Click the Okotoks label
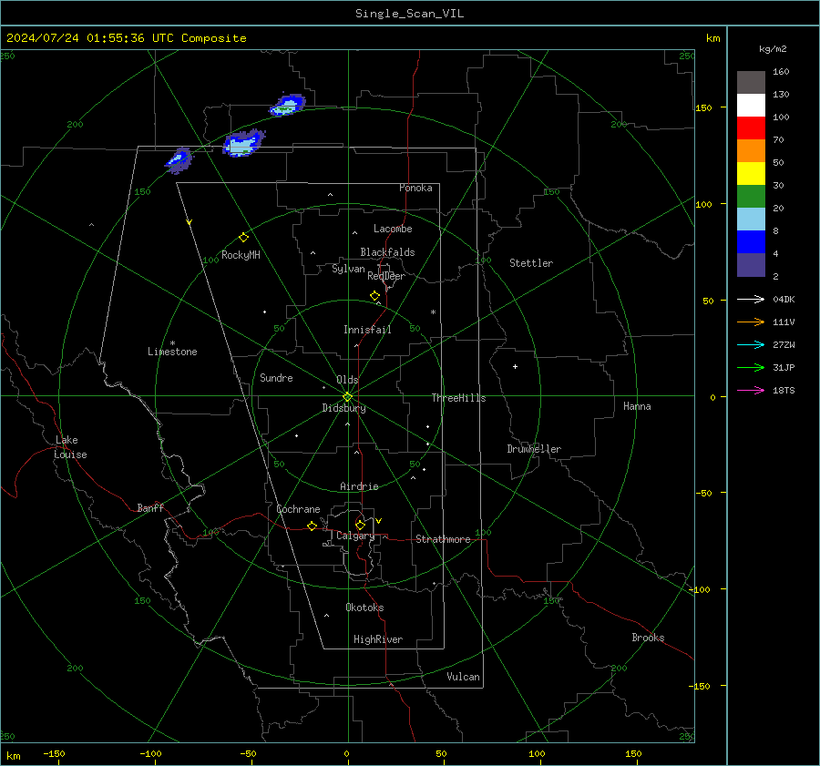Image resolution: width=820 pixels, height=766 pixels. (x=364, y=608)
